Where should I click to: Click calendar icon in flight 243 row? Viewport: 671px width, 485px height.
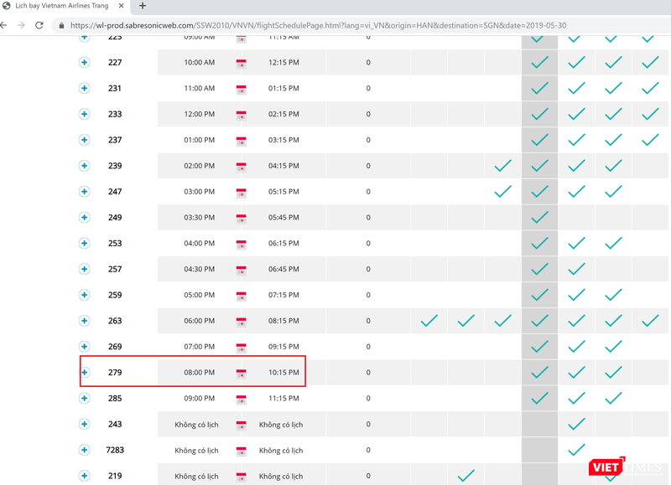pyautogui.click(x=242, y=425)
